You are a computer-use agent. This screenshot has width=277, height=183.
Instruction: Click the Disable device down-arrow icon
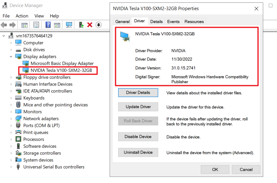click(99, 25)
